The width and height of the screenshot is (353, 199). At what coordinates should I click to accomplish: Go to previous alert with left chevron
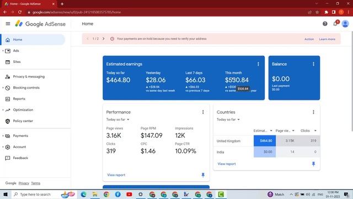[x=87, y=39]
